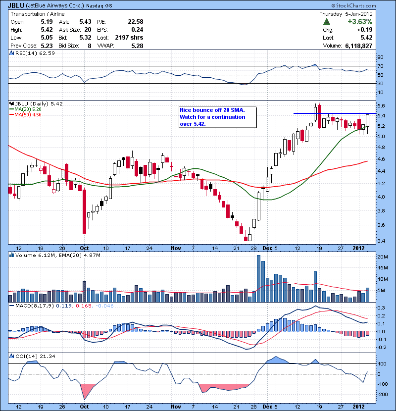Click the 2012 label on price chart axis
Screen dimensions: 396x411
358,248
